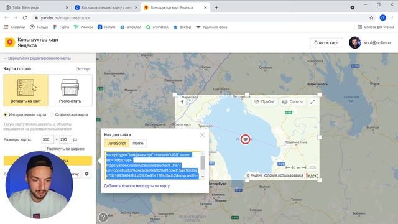Click the heart placemark on the map
This screenshot has width=398, height=224.
pos(245,139)
